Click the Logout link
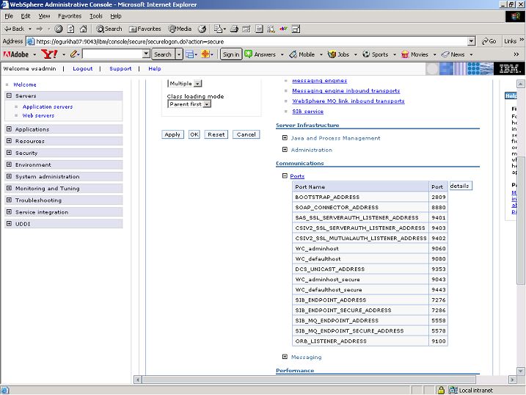The width and height of the screenshot is (526, 395). [x=82, y=68]
